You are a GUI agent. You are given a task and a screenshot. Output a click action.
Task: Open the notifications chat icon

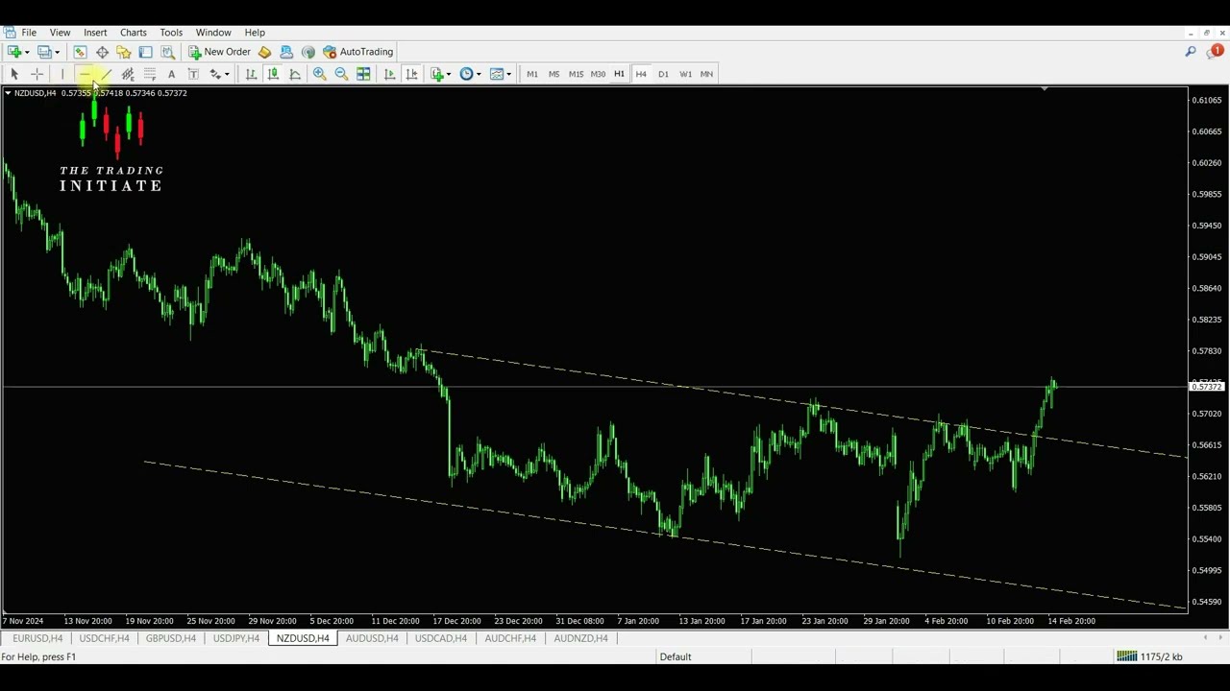1215,52
